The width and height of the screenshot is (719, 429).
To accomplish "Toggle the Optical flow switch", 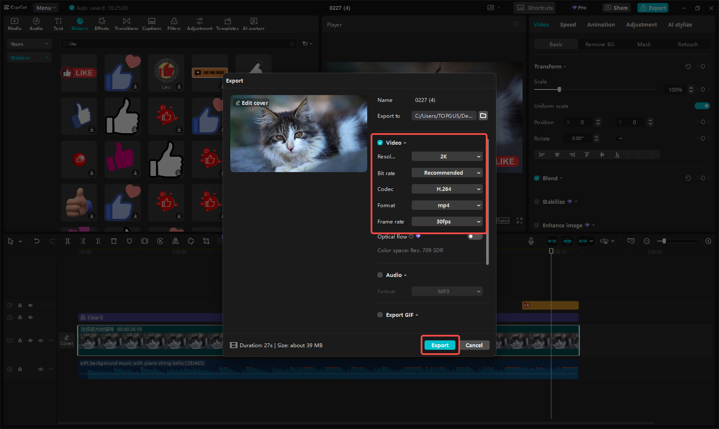I will click(x=474, y=236).
